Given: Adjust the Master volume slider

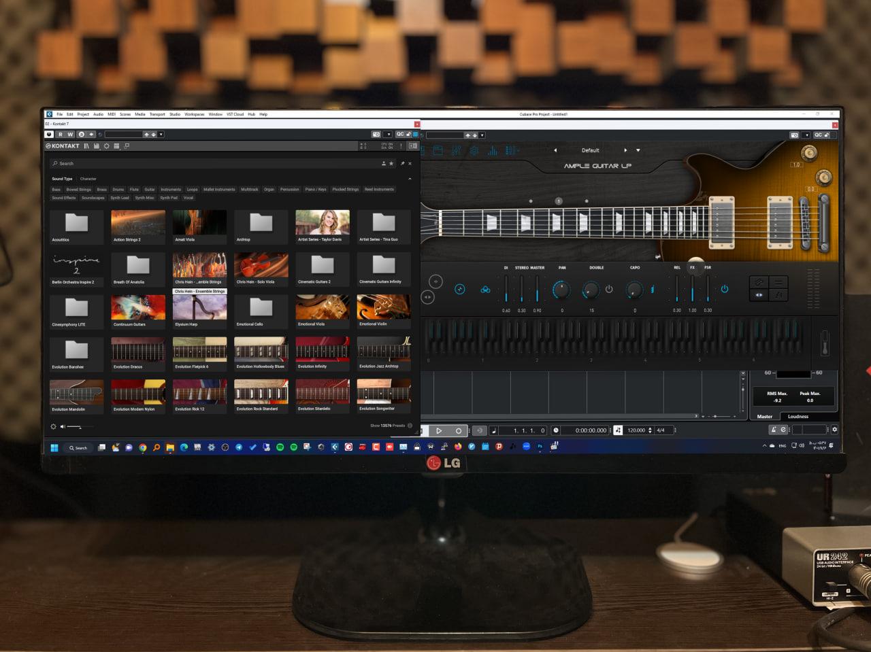Looking at the screenshot, I should click(537, 288).
